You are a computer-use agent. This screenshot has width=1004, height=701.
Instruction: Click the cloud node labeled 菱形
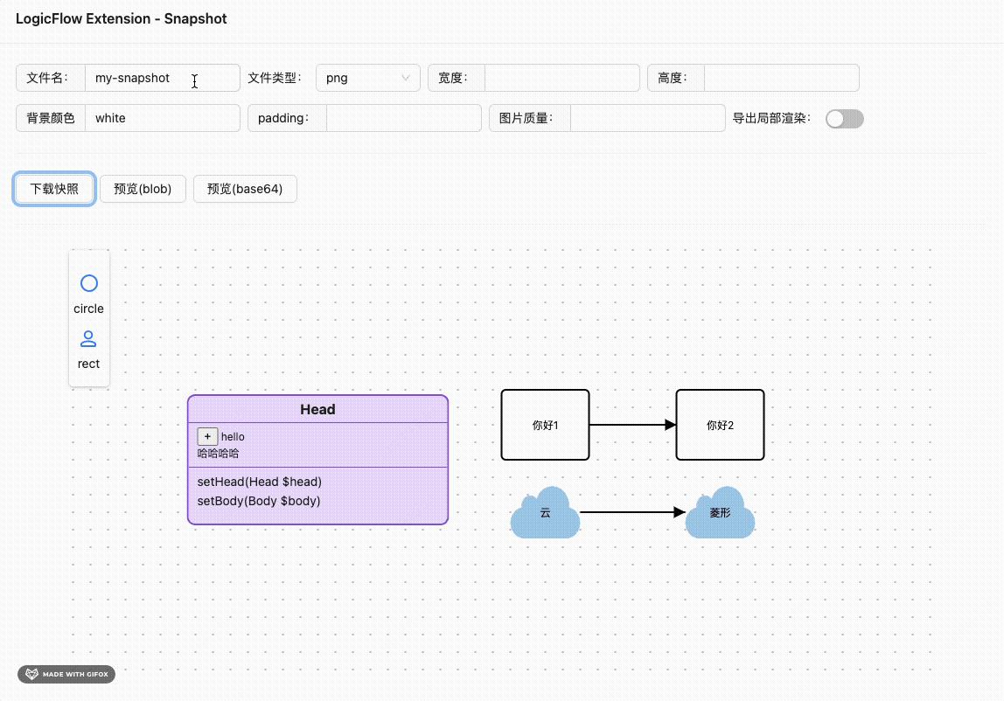pos(720,512)
